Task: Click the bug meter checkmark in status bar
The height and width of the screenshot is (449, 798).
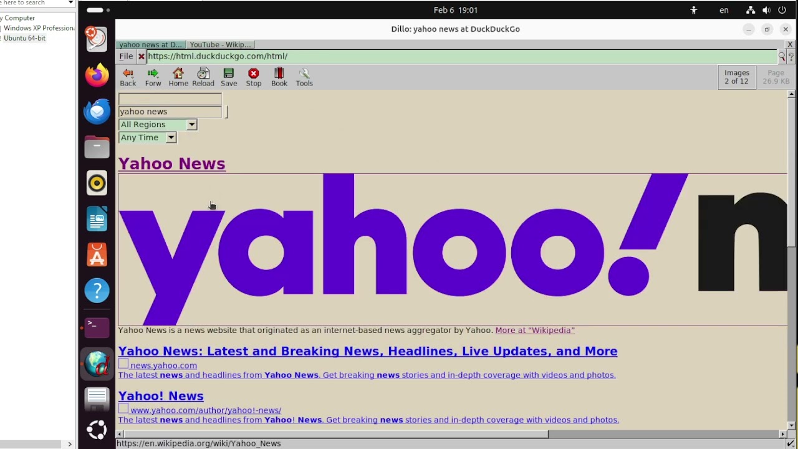Action: (x=791, y=443)
